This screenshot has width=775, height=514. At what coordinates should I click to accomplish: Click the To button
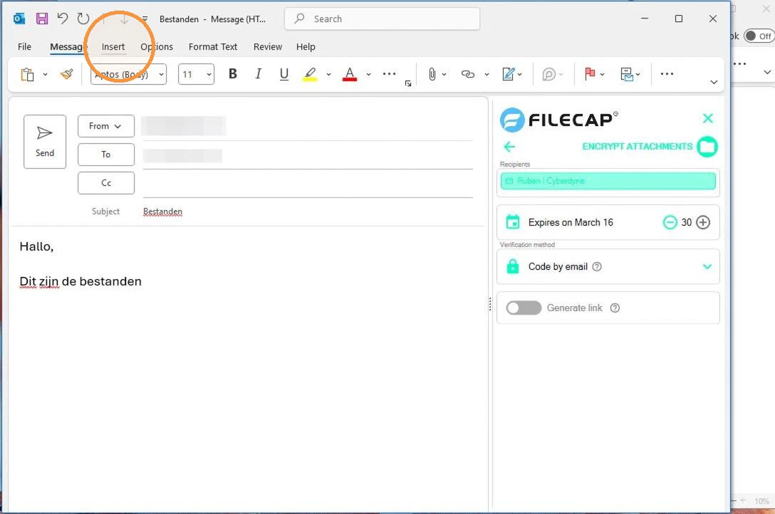[x=105, y=154]
